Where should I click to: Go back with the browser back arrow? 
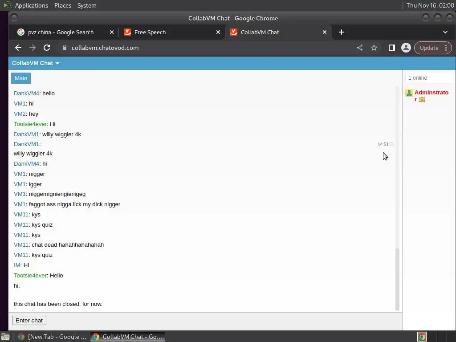(x=18, y=48)
